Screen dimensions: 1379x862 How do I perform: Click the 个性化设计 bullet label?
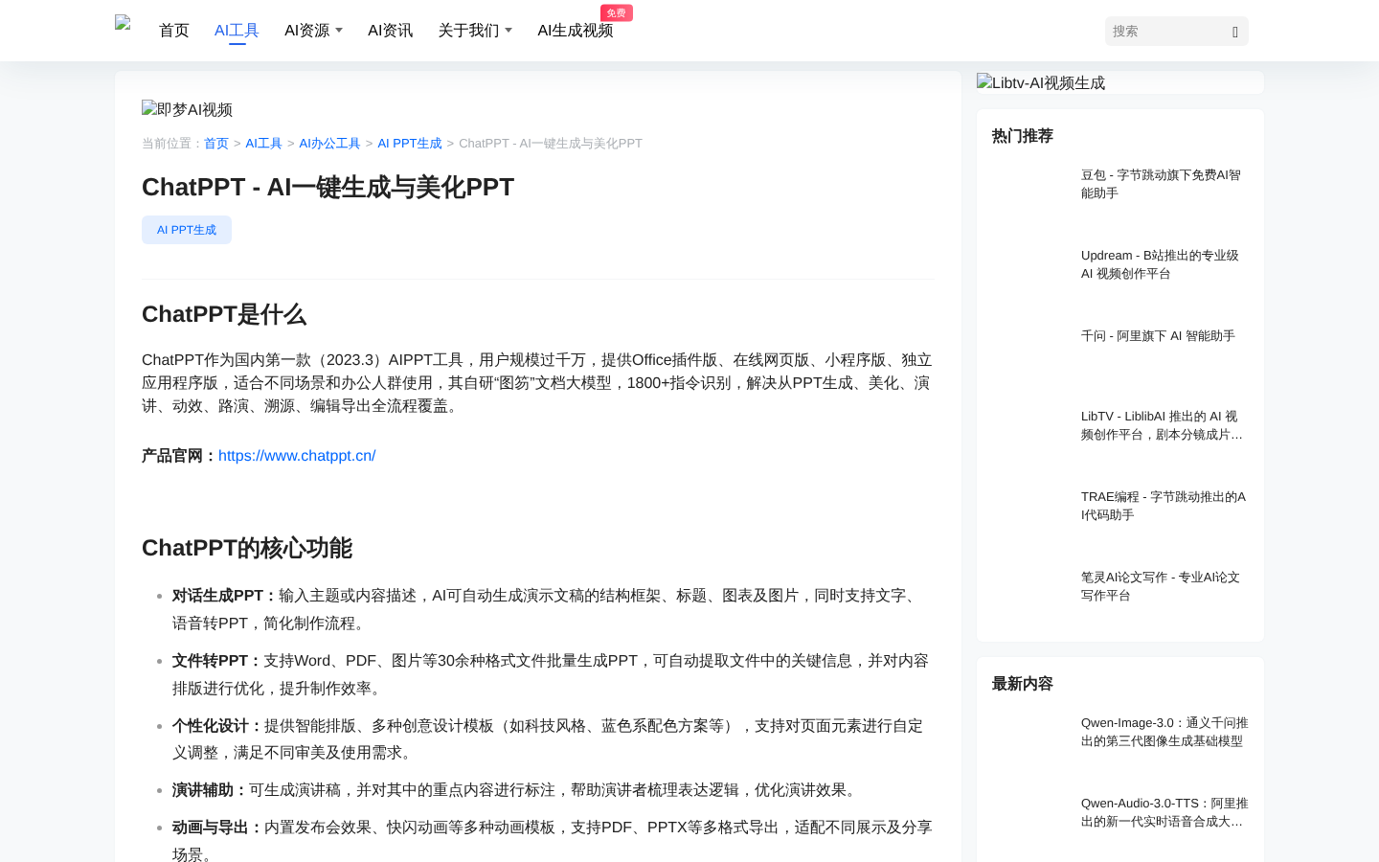click(217, 726)
